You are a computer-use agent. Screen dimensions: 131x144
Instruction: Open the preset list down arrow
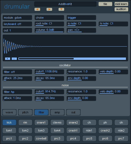[61, 9]
